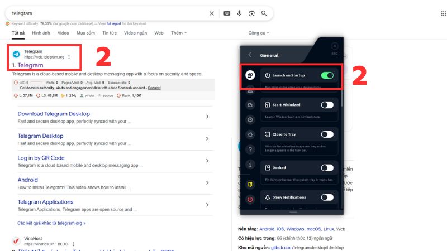This screenshot has height=251, width=447.
Task: Expand the Telegram Desktop sitelink chevron
Action: coord(207,138)
